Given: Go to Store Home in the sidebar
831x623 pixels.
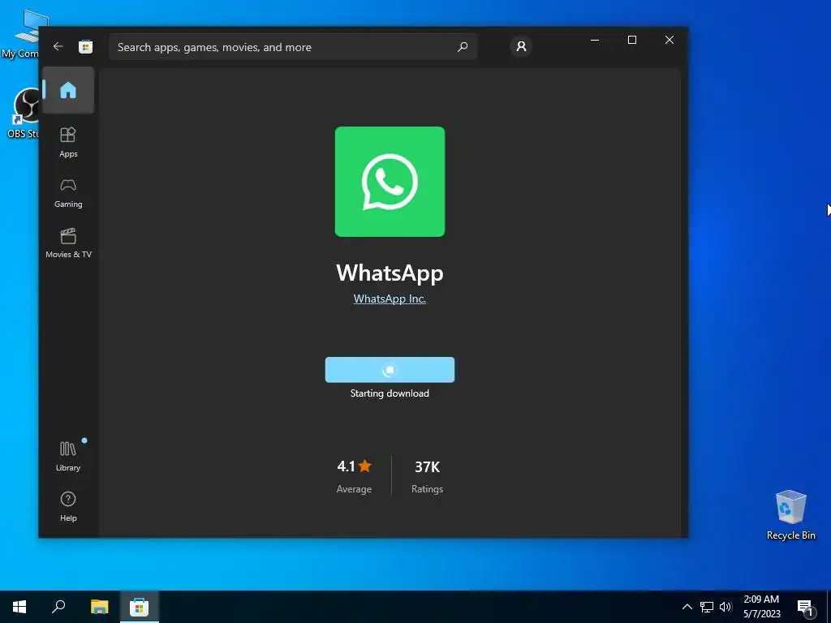Looking at the screenshot, I should (68, 90).
